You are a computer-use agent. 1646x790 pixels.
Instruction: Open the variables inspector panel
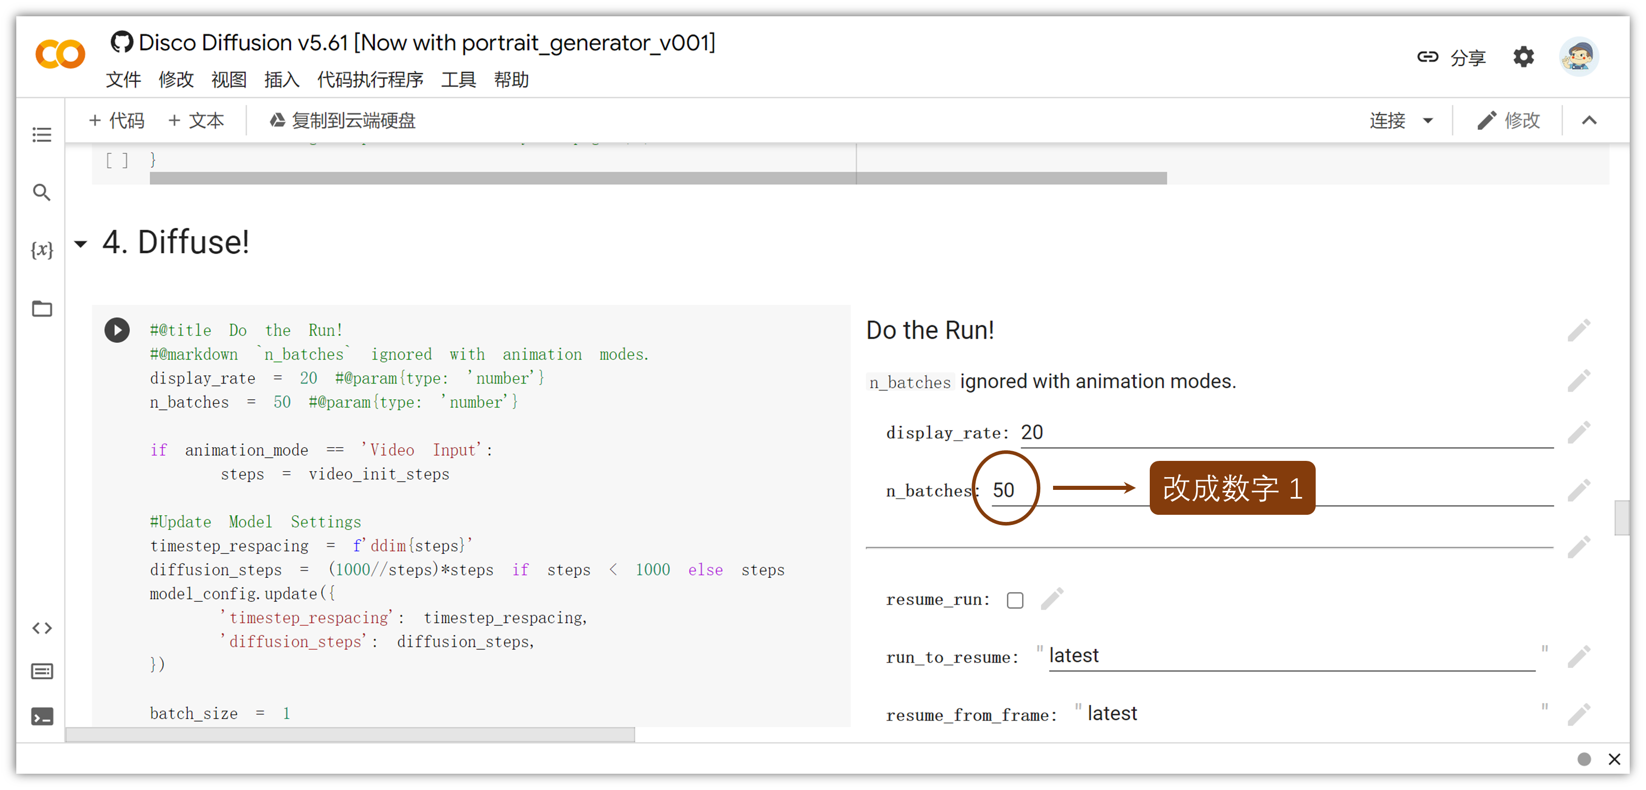(x=42, y=250)
